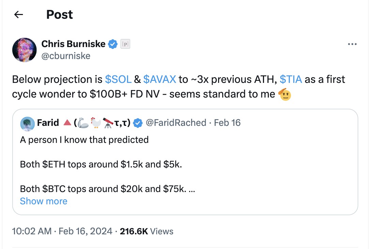The width and height of the screenshot is (370, 249).
Task: Click the [p] affiliation badge icon
Action: [x=125, y=44]
